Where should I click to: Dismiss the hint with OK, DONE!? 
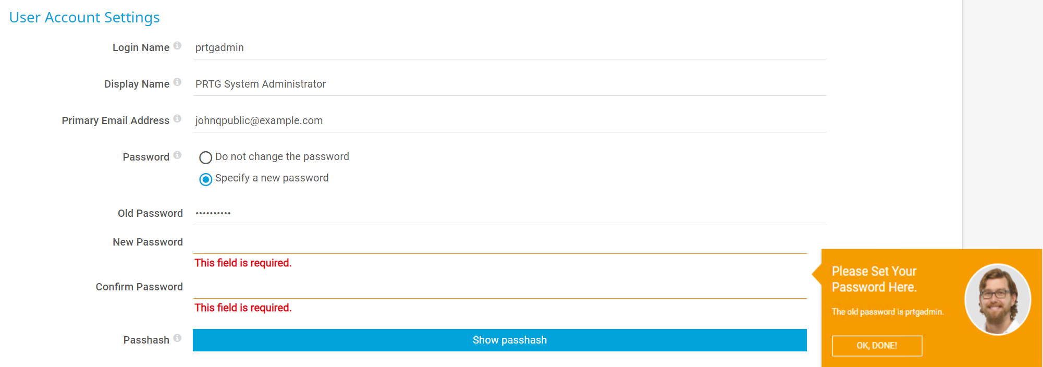pyautogui.click(x=877, y=346)
